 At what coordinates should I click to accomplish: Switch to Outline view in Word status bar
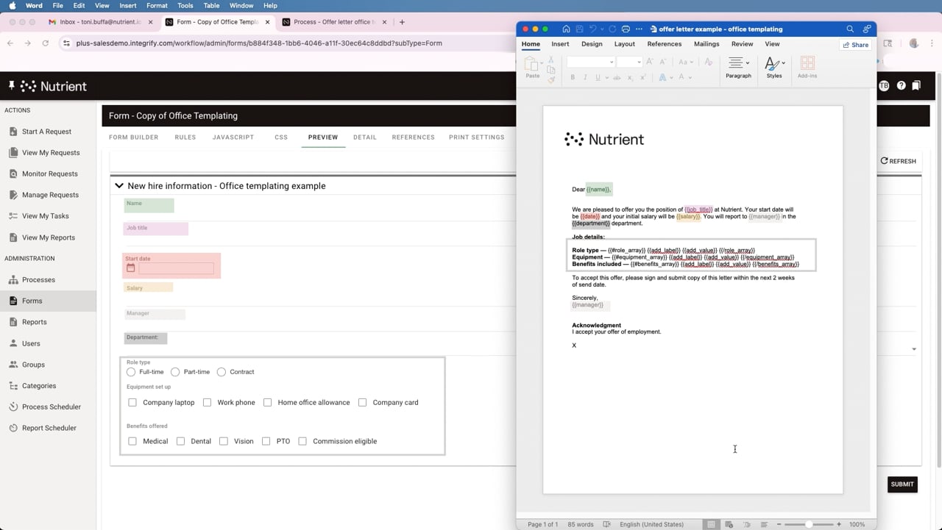click(x=747, y=525)
